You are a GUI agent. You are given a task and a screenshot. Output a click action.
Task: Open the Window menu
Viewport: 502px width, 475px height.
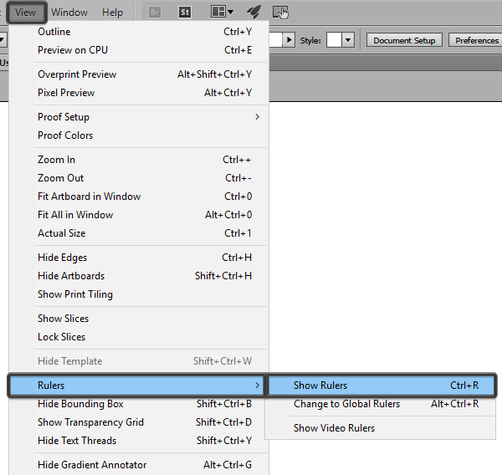69,13
